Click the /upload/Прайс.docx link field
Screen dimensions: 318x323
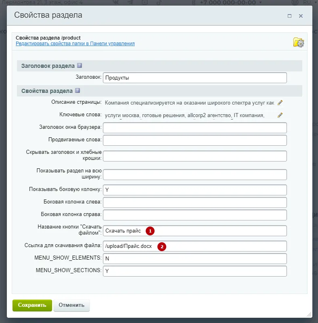pos(195,246)
